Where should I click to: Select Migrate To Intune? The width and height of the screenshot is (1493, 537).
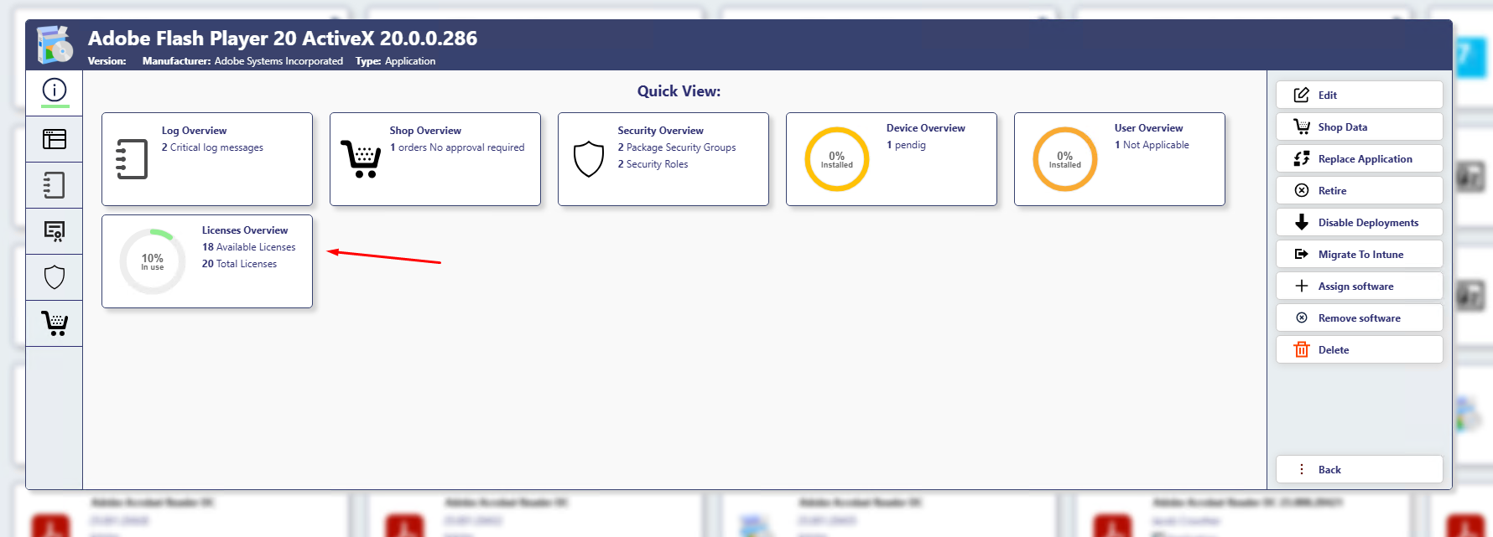point(1359,255)
